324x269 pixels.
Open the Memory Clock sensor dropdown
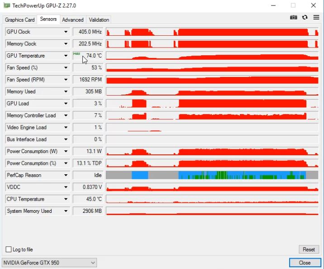[66, 44]
